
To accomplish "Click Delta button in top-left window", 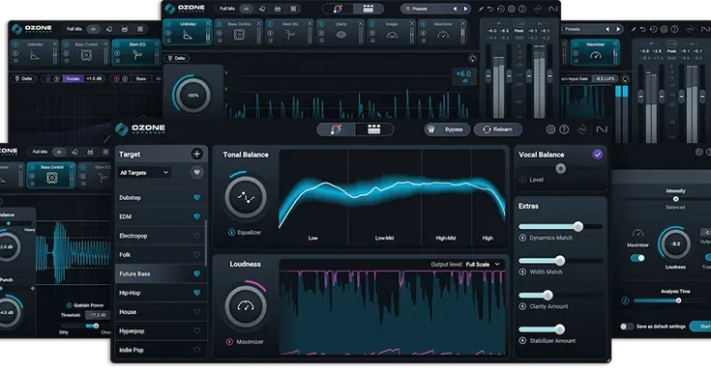I will pos(23,78).
